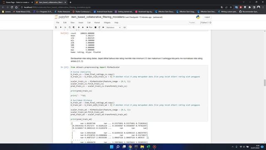
Task: Move selected cell down arrow
Action: (x=83, y=27)
